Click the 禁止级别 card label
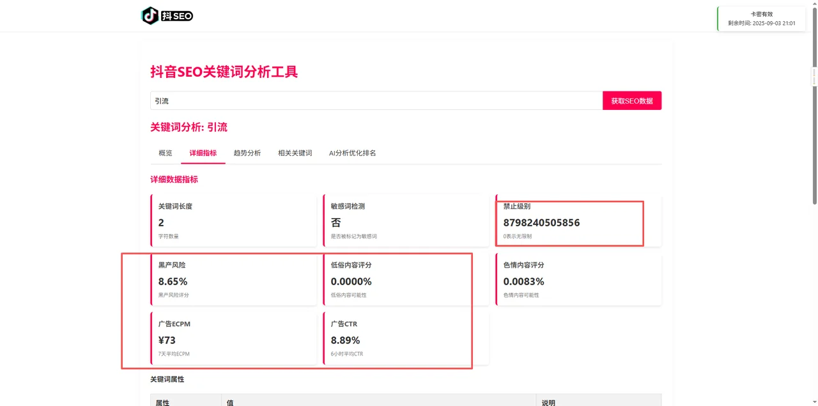 [517, 207]
